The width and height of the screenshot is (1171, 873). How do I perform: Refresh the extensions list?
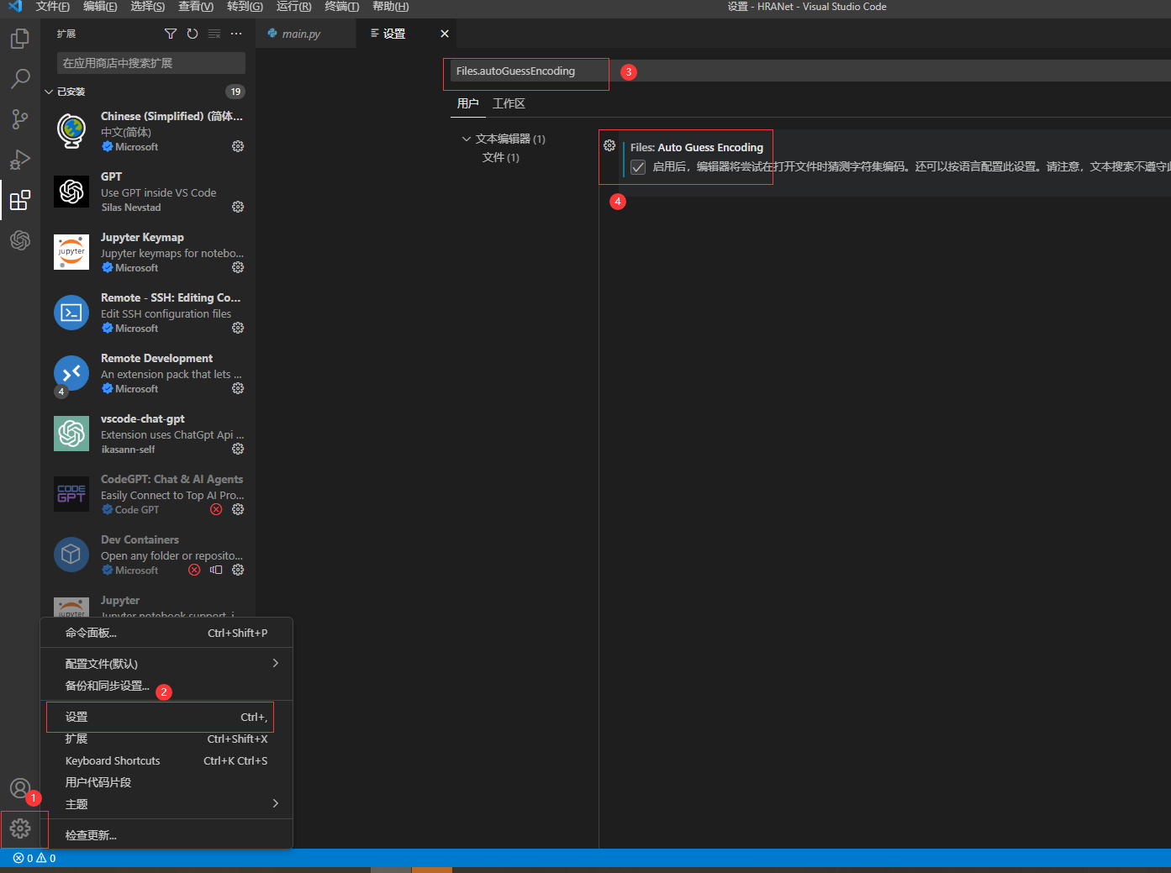(193, 34)
